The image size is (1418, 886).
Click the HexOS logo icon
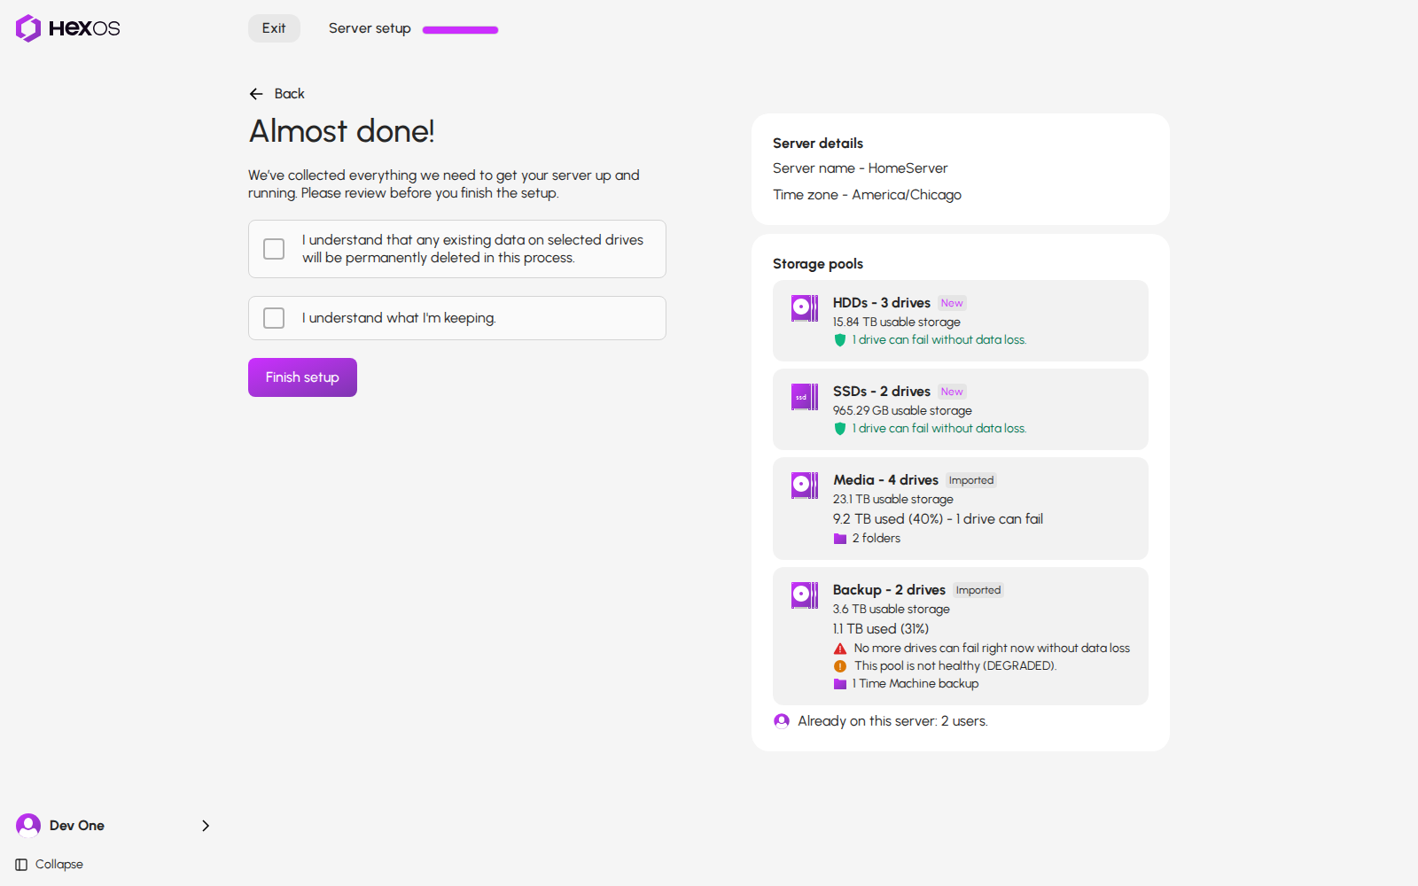coord(28,28)
